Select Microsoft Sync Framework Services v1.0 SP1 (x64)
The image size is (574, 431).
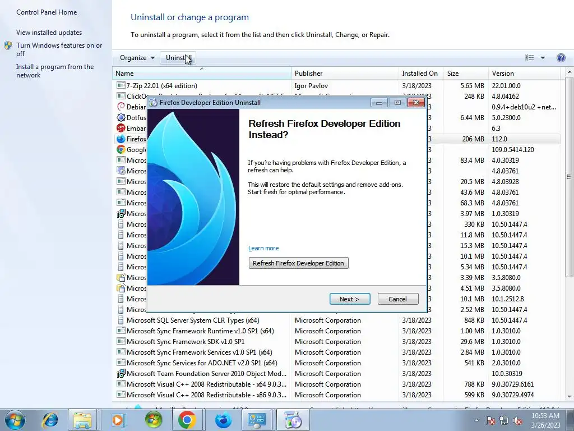(x=336, y=352)
